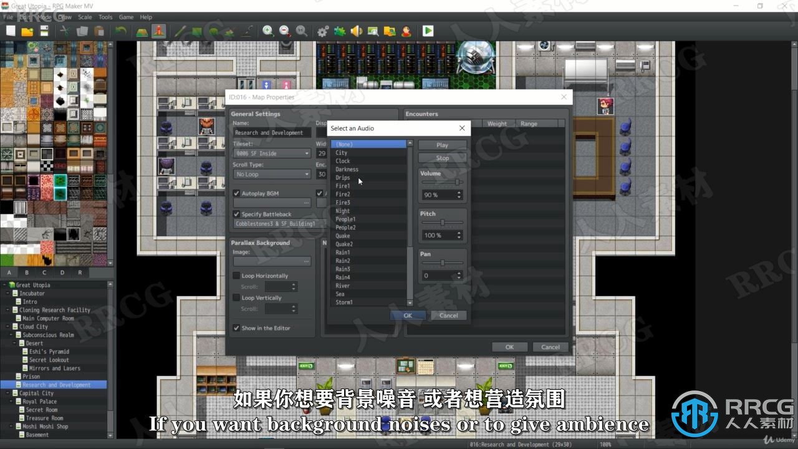Click Stop in Select an Audio dialog
The width and height of the screenshot is (798, 449).
pyautogui.click(x=442, y=158)
